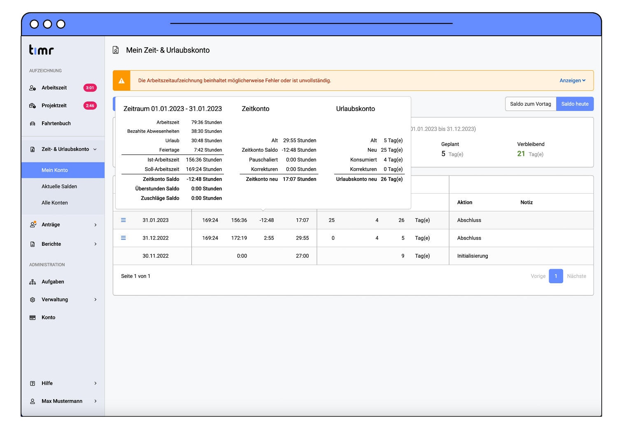Click the Notiz column header
The width and height of the screenshot is (617, 441).
[x=526, y=202]
